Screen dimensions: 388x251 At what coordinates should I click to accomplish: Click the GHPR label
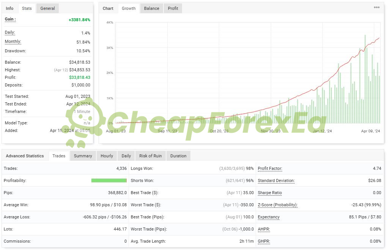264,241
